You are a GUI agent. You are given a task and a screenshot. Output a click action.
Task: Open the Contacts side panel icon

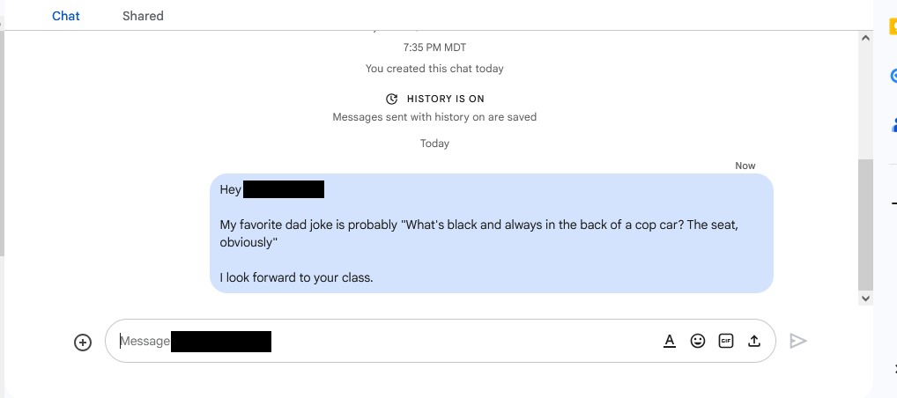click(x=893, y=124)
